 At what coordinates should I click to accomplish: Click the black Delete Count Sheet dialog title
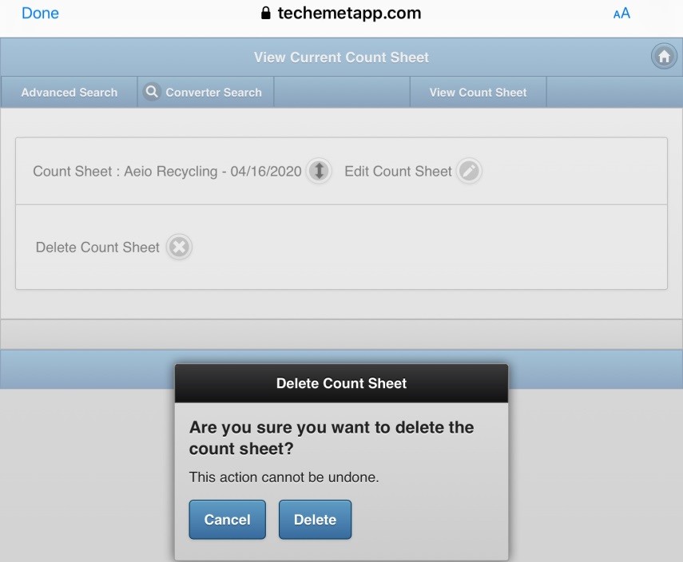pyautogui.click(x=341, y=384)
